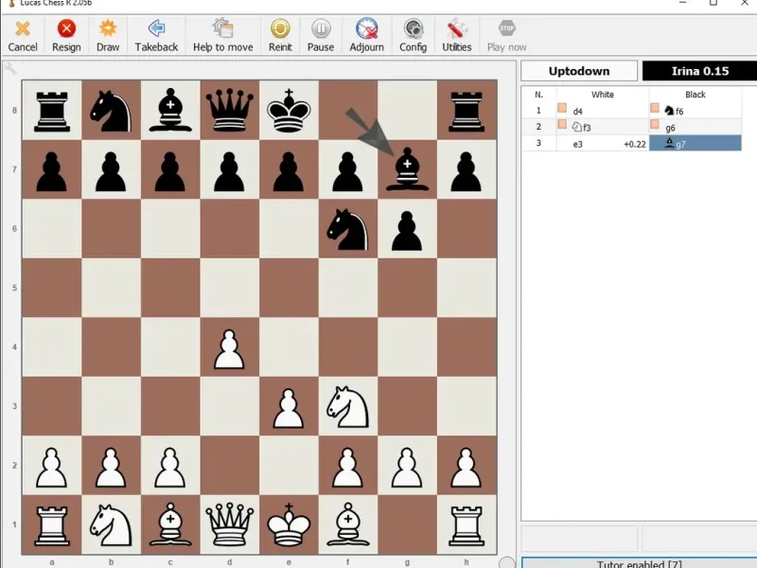Screen dimensions: 757x568
Task: Click the Uptodown player name label
Action: coord(579,71)
